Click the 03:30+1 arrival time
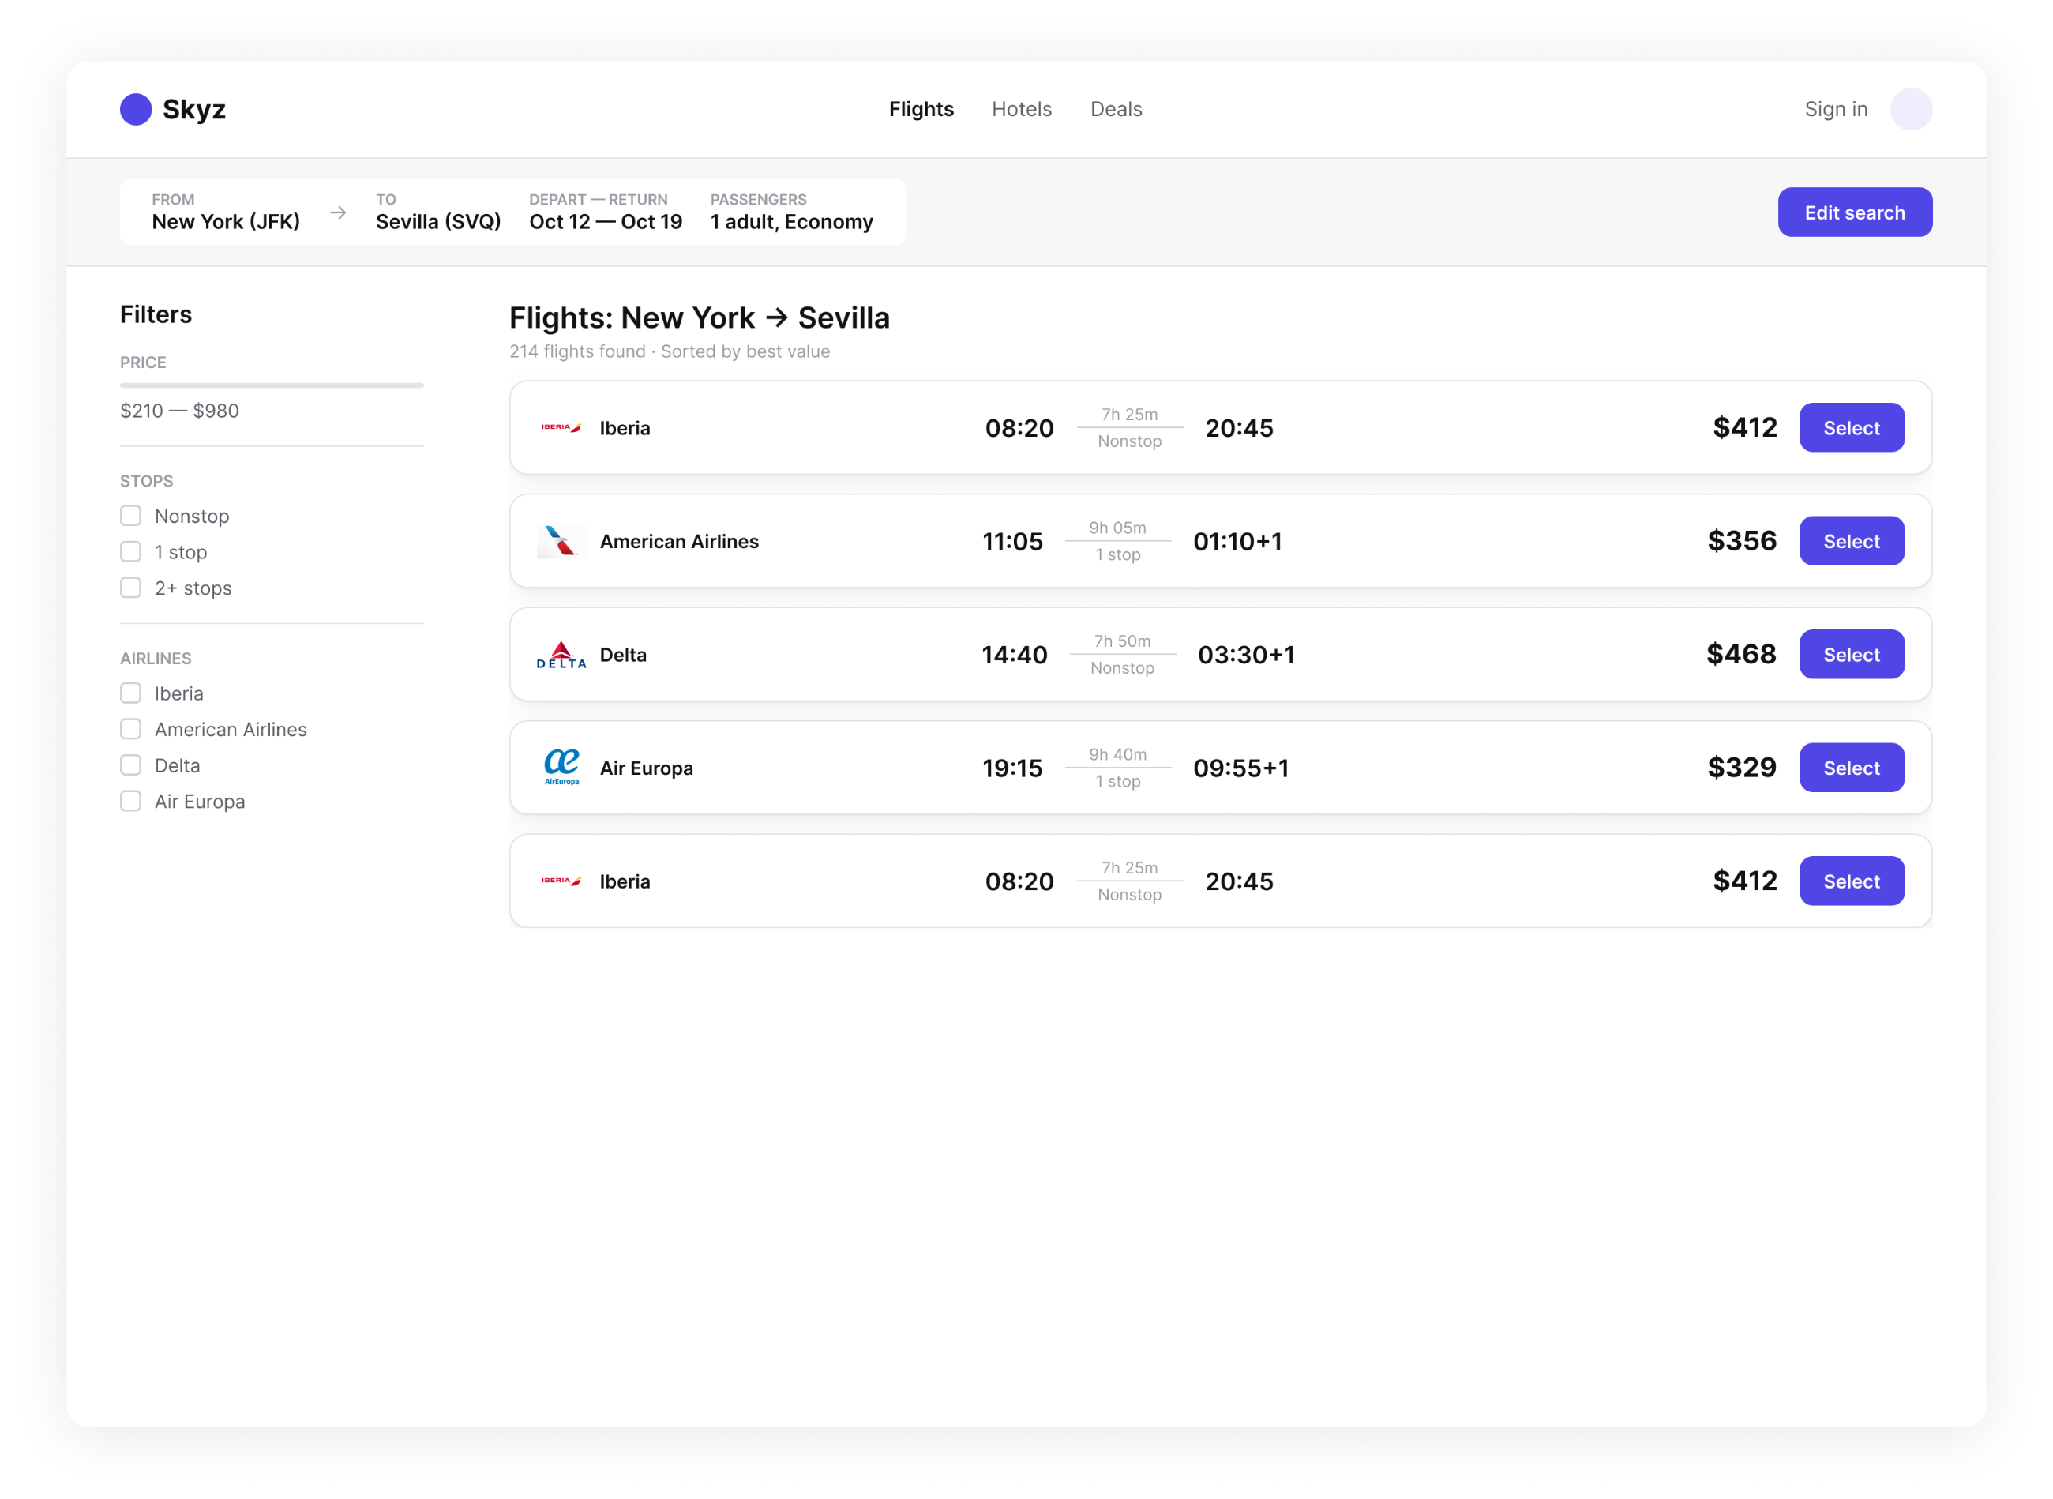Viewport: 2053px width, 1499px height. pos(1245,656)
